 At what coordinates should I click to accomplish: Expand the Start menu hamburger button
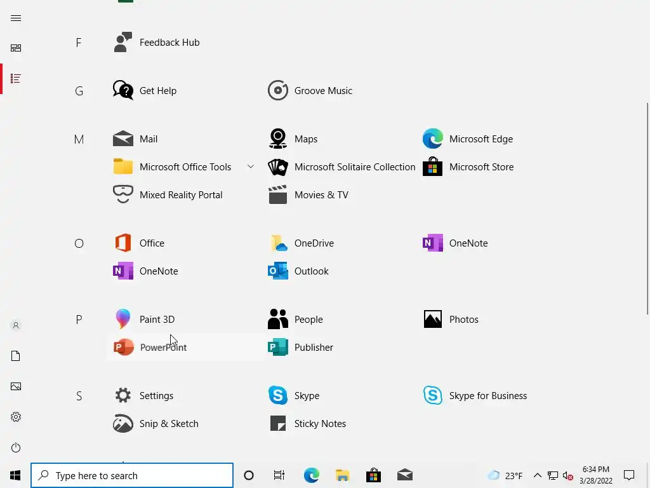tap(16, 18)
